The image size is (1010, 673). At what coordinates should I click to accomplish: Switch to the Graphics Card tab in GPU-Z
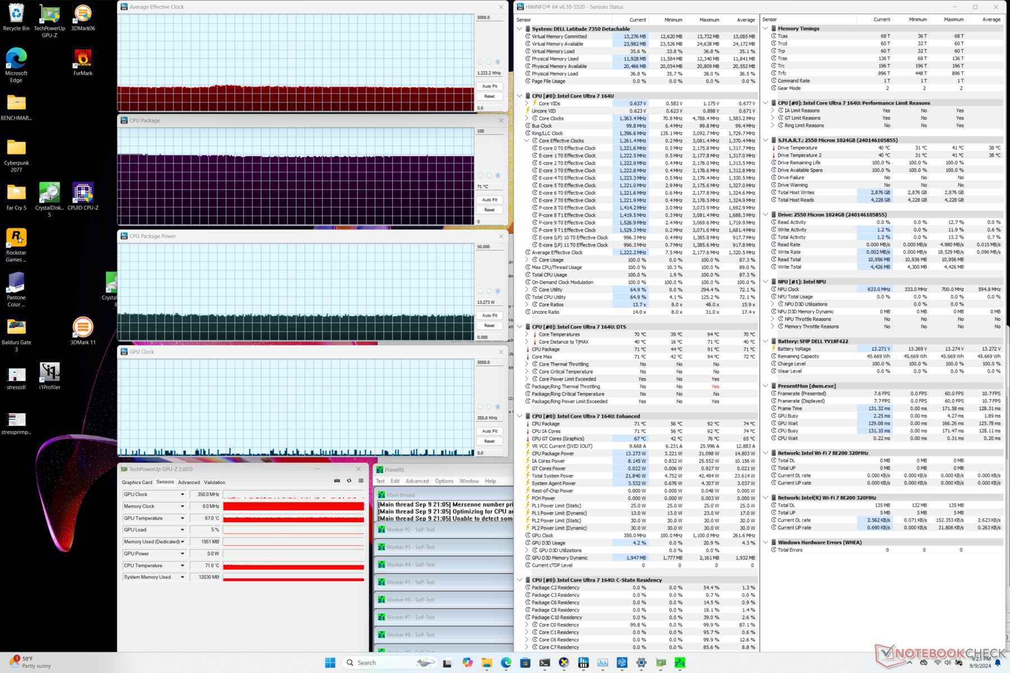tap(137, 482)
